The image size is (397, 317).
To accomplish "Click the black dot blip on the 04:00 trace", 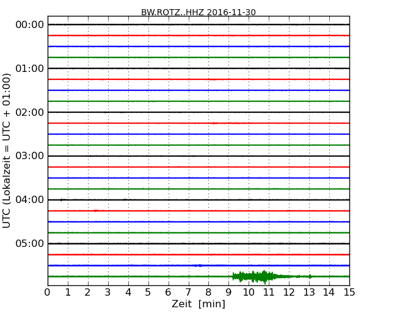I will 62,200.
